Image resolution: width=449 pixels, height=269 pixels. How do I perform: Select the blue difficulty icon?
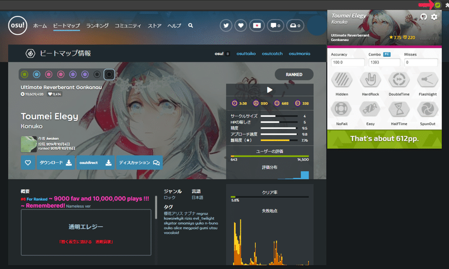click(36, 75)
